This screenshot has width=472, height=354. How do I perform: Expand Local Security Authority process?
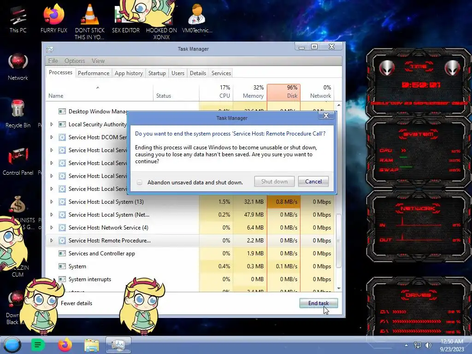52,124
